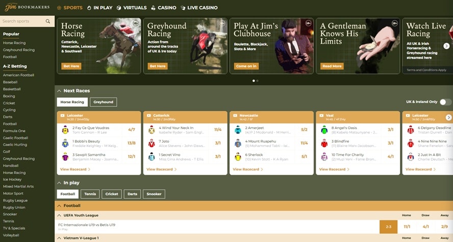
Task: Click Come on in clubhouse button
Action: click(x=246, y=66)
